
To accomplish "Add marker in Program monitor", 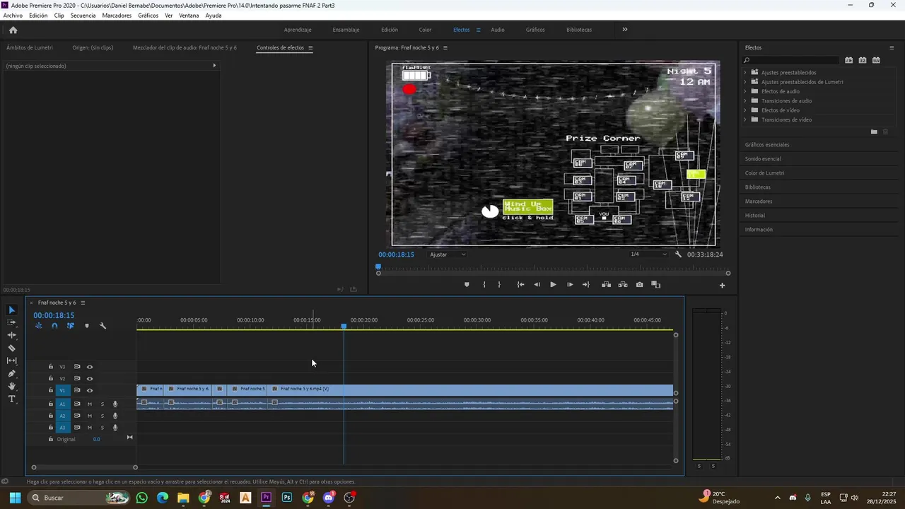I will (x=467, y=285).
